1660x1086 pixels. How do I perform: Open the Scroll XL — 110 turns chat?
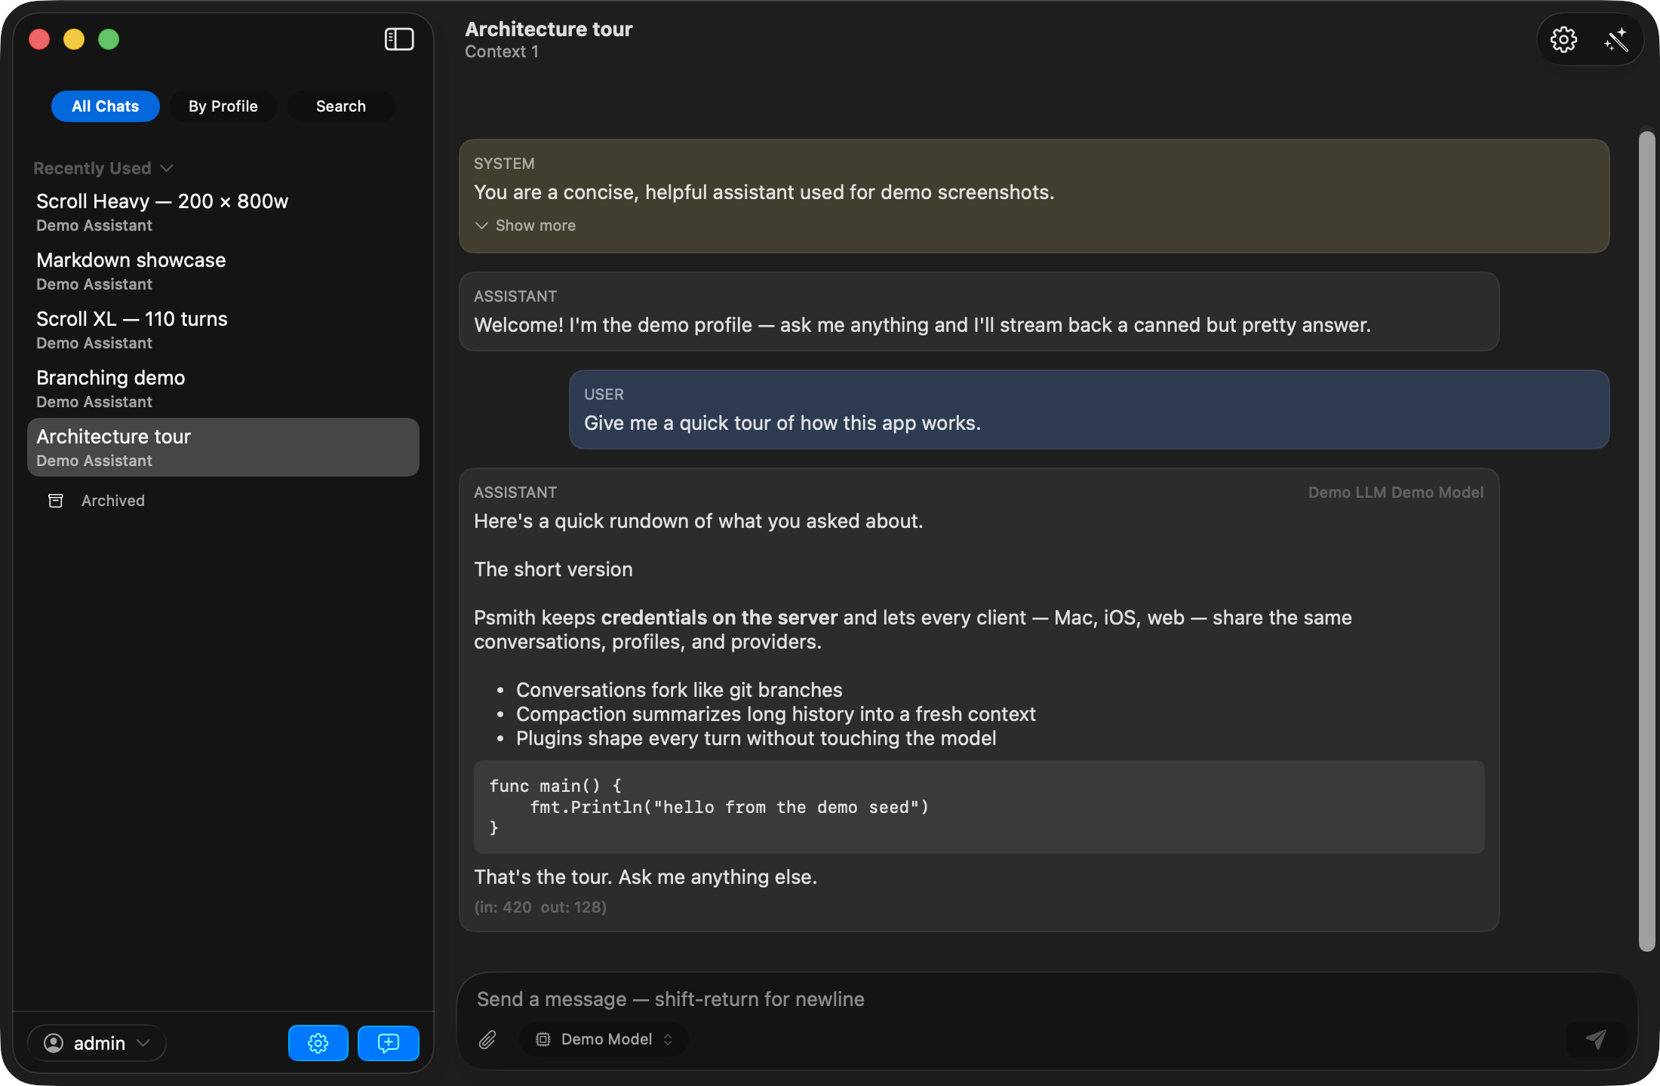(x=223, y=330)
